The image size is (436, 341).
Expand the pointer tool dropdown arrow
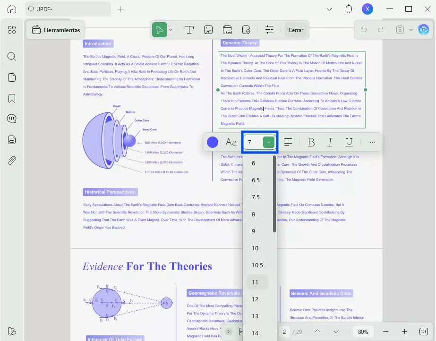click(171, 30)
